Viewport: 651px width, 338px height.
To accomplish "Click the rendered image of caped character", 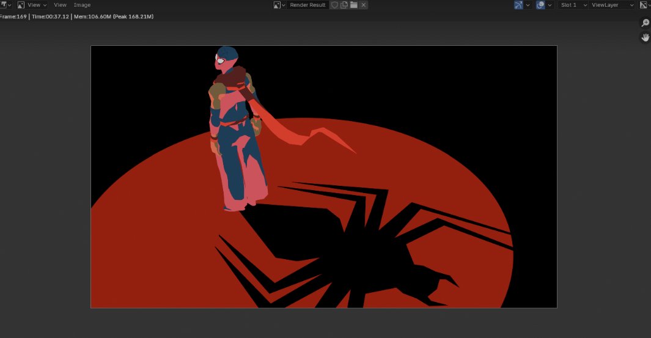I will [x=324, y=177].
